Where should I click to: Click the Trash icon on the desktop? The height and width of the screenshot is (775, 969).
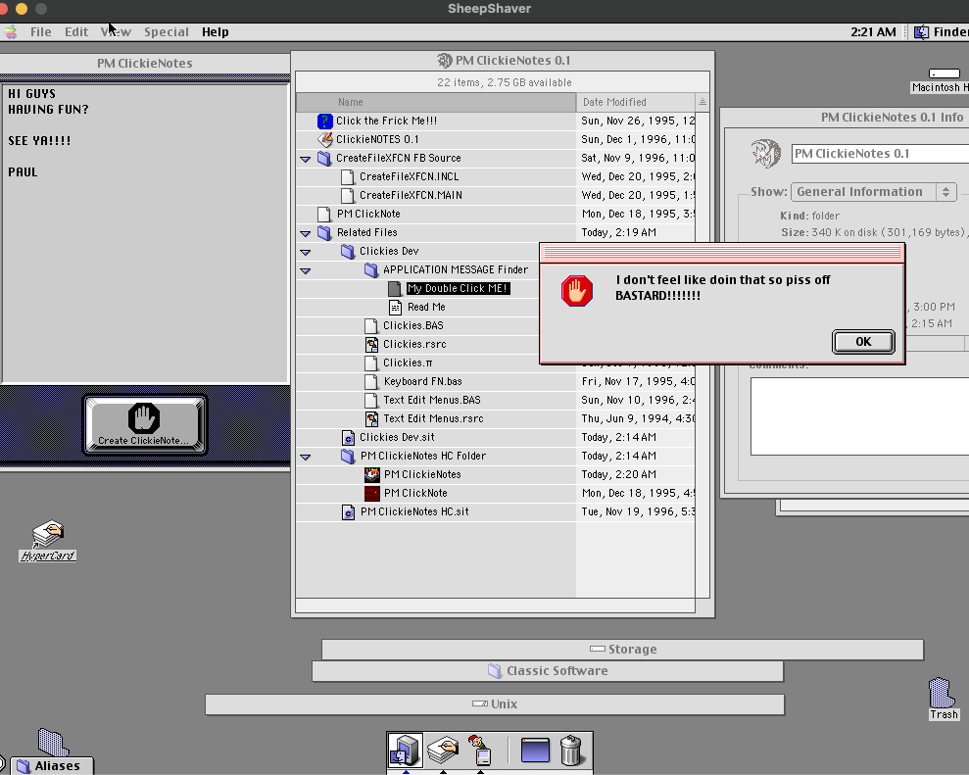pos(943,693)
